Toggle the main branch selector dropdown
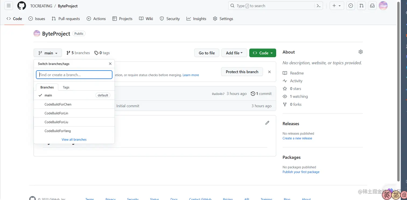The width and height of the screenshot is (407, 200). [48, 53]
